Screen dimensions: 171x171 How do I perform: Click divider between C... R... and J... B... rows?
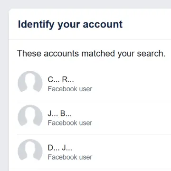click(94, 101)
